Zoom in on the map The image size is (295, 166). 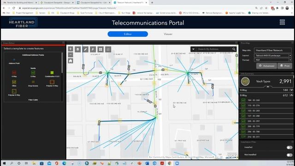point(71,49)
